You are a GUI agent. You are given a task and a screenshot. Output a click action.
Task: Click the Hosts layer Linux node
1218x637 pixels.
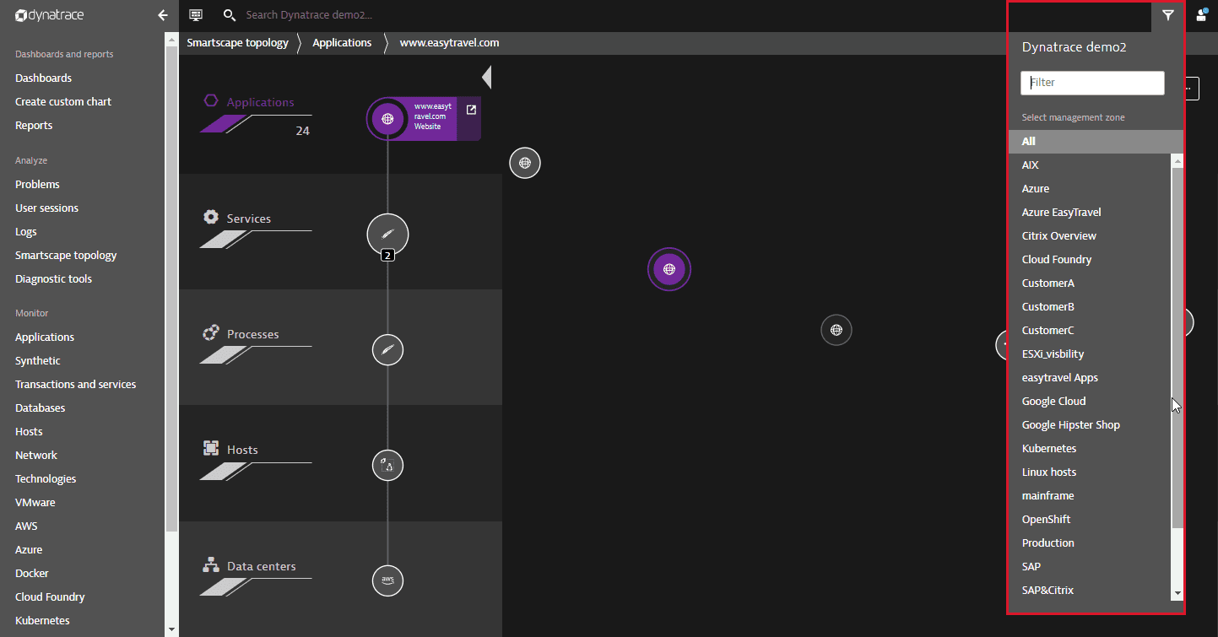pos(387,465)
